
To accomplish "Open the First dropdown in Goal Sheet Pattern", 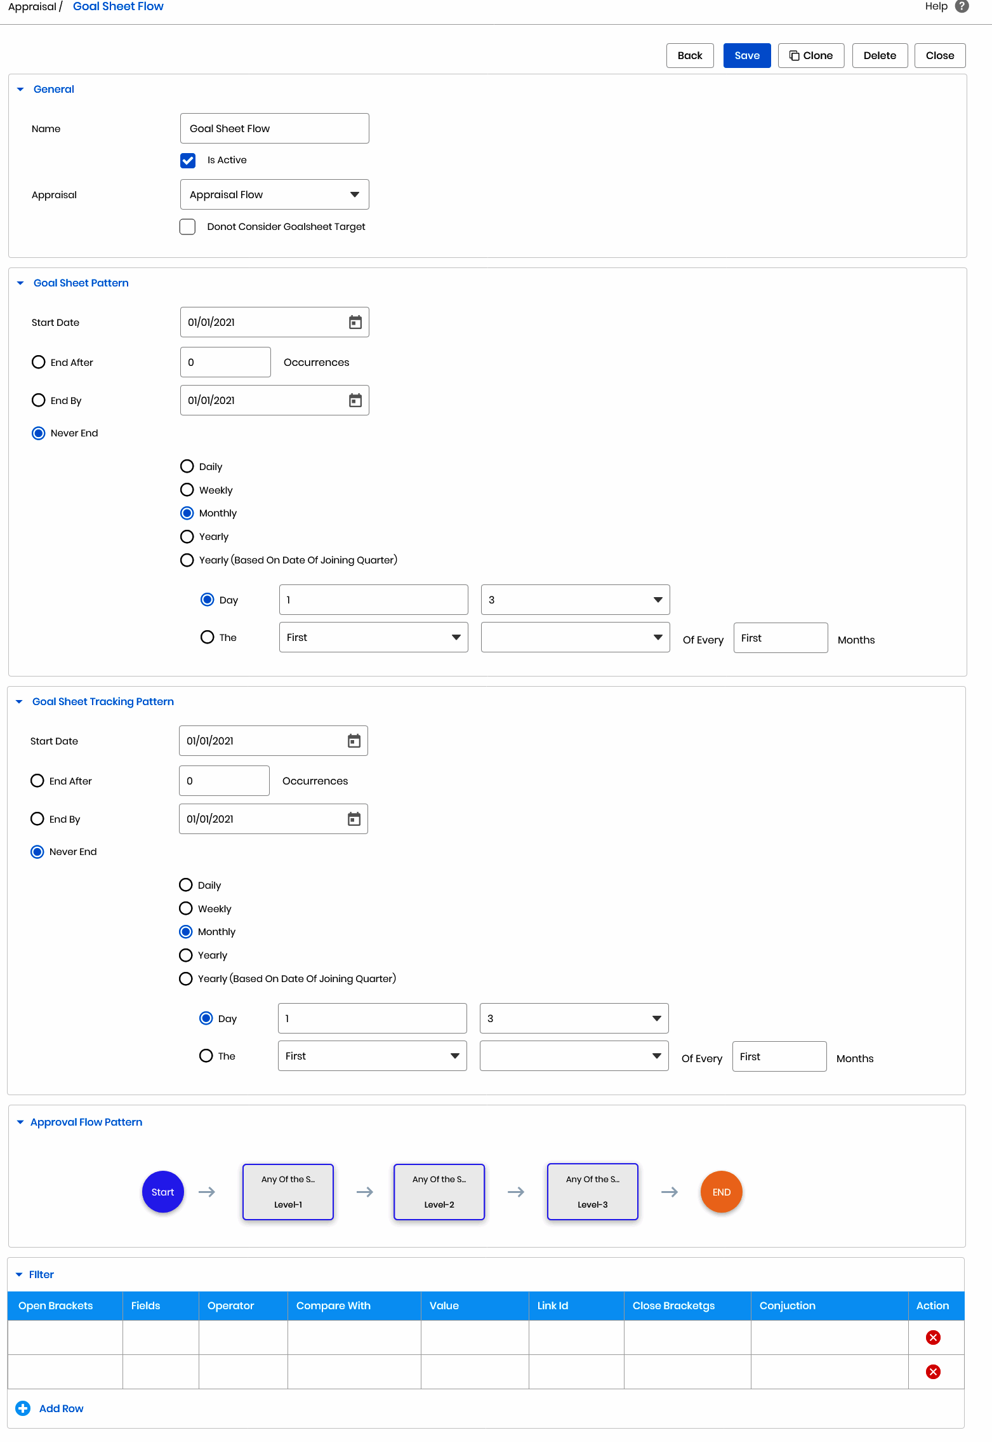I will click(x=374, y=637).
